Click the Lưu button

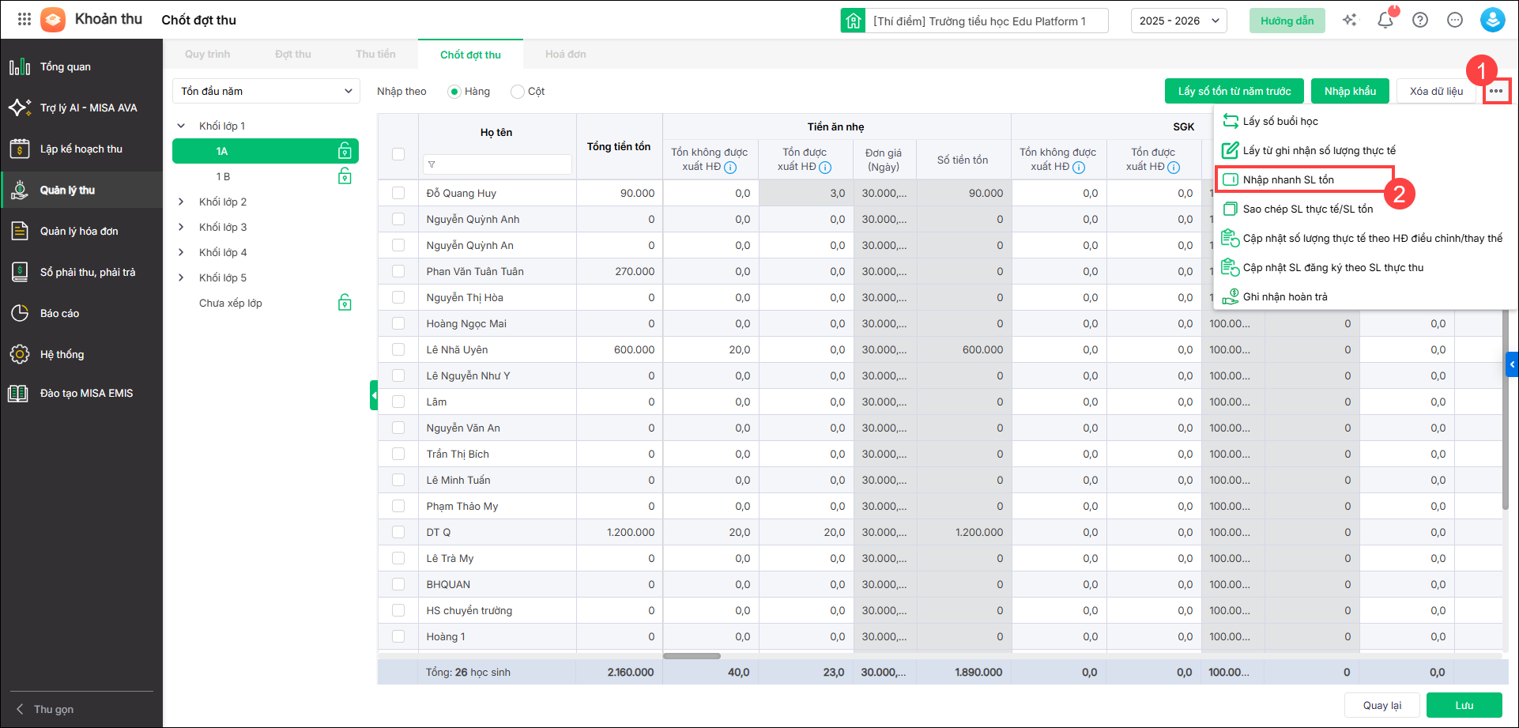pos(1464,705)
